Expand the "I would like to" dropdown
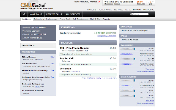Viewport: 176px width, 110px height. (38, 45)
